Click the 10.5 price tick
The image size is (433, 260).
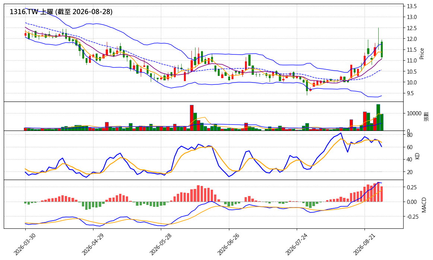click(412, 72)
